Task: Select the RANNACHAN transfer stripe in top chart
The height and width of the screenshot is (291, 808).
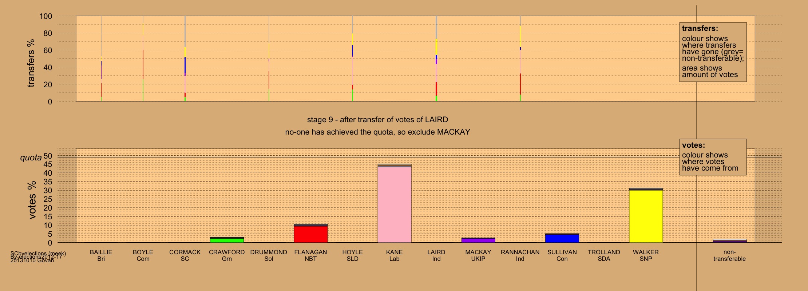Action: tap(520, 58)
